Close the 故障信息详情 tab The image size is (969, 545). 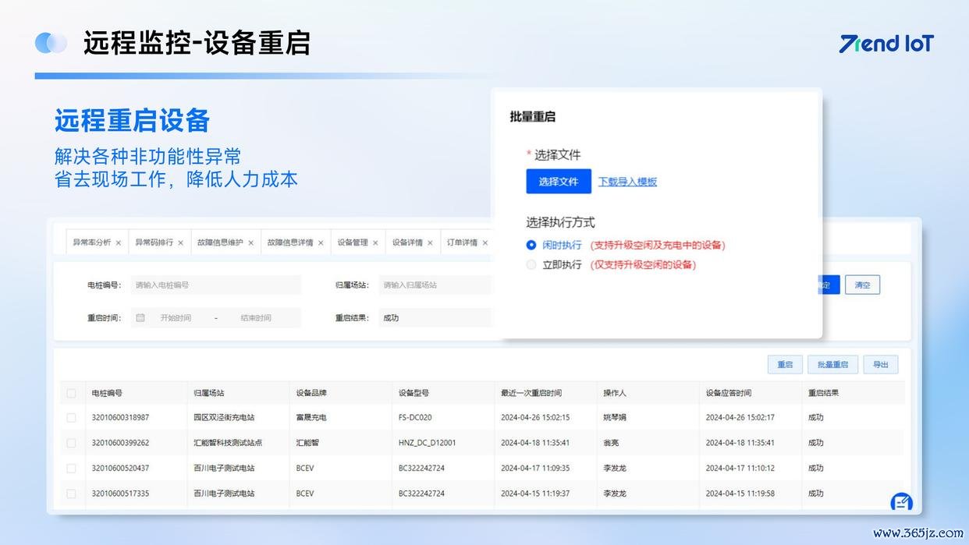click(321, 243)
